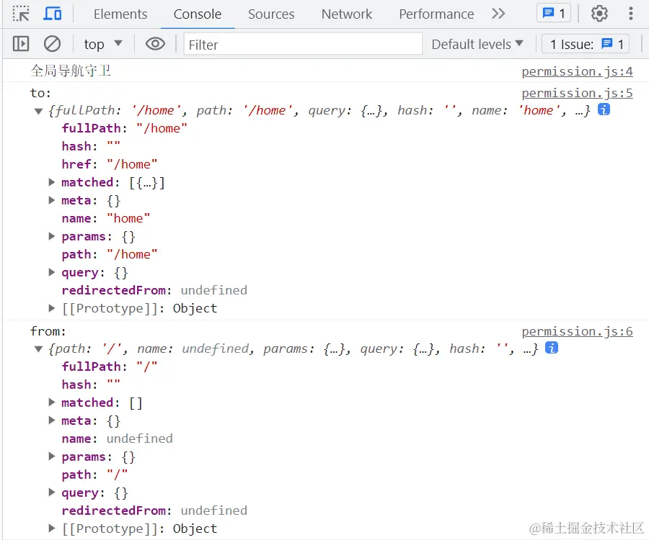Viewport: 649px width, 540px height.
Task: Select href: "/home" property
Action: [x=110, y=164]
